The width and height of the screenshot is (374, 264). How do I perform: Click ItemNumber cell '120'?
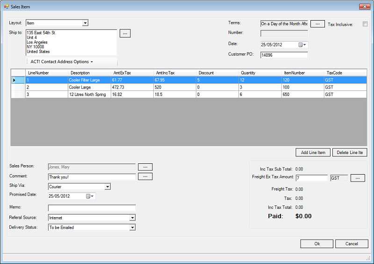click(302, 80)
